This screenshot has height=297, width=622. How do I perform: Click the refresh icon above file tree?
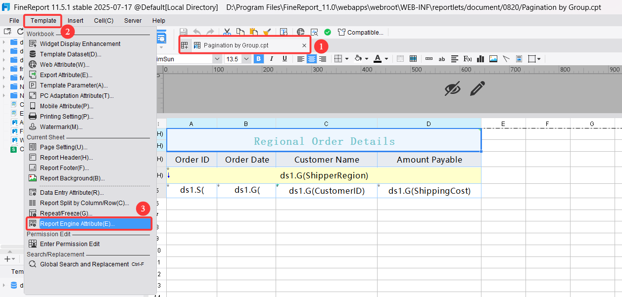point(20,31)
